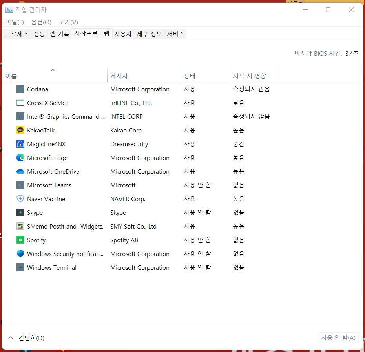Click the CrossEX Service icon
The height and width of the screenshot is (352, 365).
click(x=20, y=103)
